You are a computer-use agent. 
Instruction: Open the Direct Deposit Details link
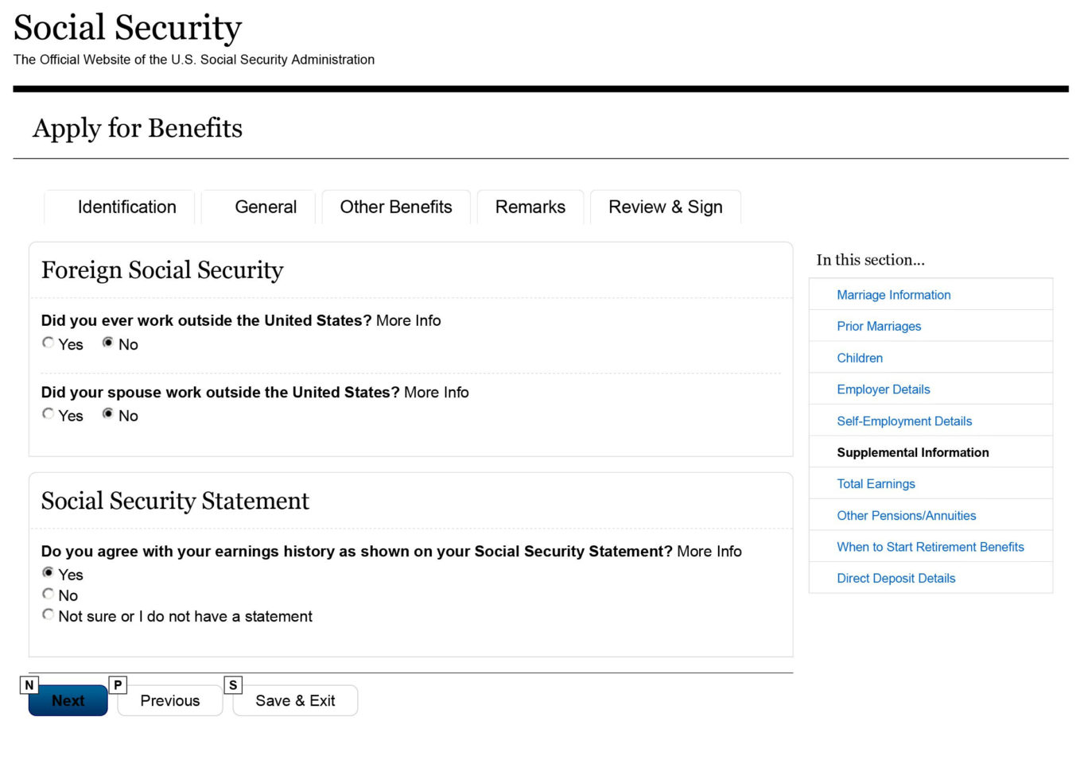coord(896,579)
